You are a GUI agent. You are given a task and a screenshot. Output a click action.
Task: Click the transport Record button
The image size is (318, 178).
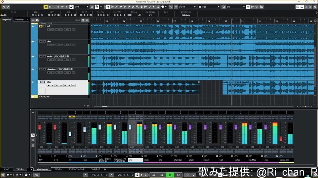[178, 175]
